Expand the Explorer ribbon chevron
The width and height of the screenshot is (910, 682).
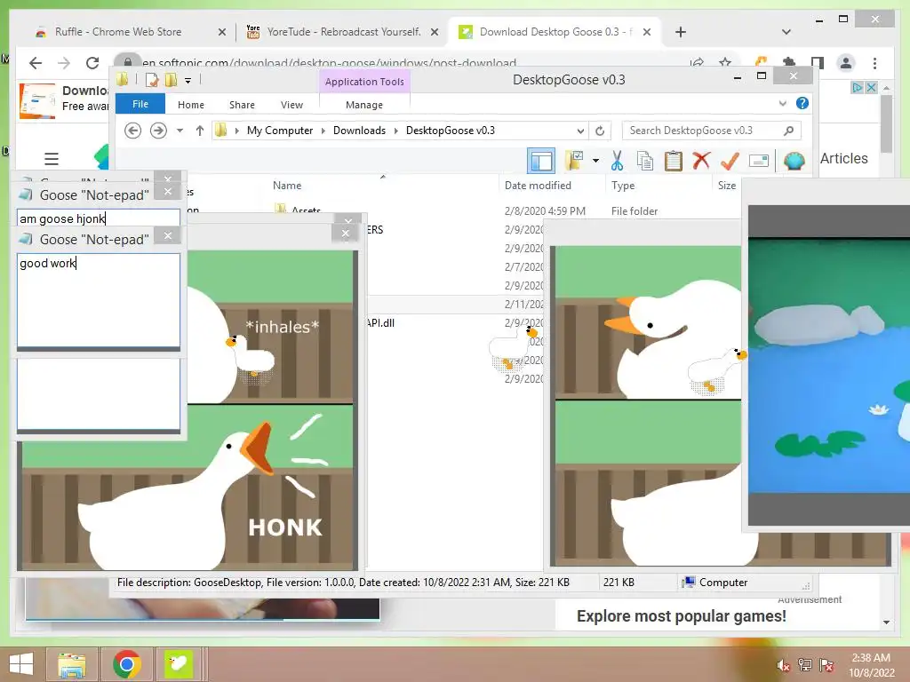[782, 103]
